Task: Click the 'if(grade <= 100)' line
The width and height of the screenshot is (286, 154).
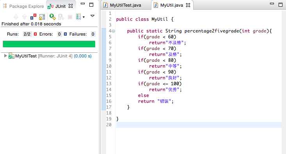Action: [x=160, y=84]
